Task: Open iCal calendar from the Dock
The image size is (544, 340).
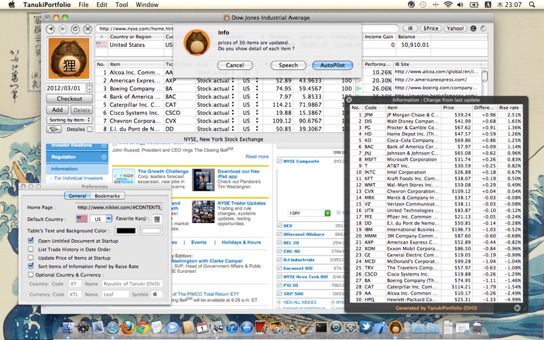Action: click(202, 328)
